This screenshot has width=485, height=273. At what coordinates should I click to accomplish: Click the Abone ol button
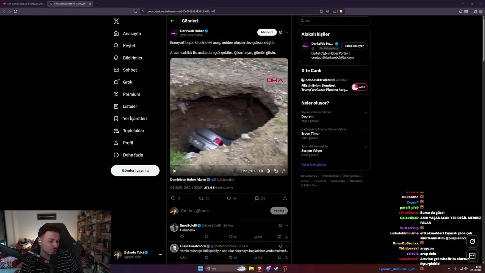[x=267, y=32]
